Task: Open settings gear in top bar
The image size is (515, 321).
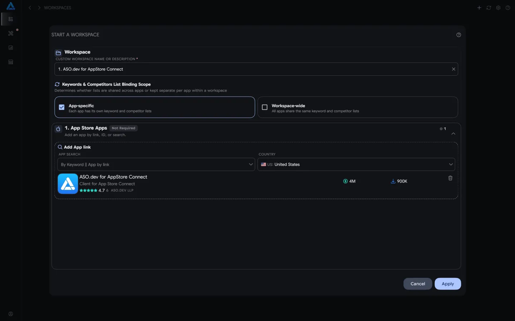Action: pos(498,8)
